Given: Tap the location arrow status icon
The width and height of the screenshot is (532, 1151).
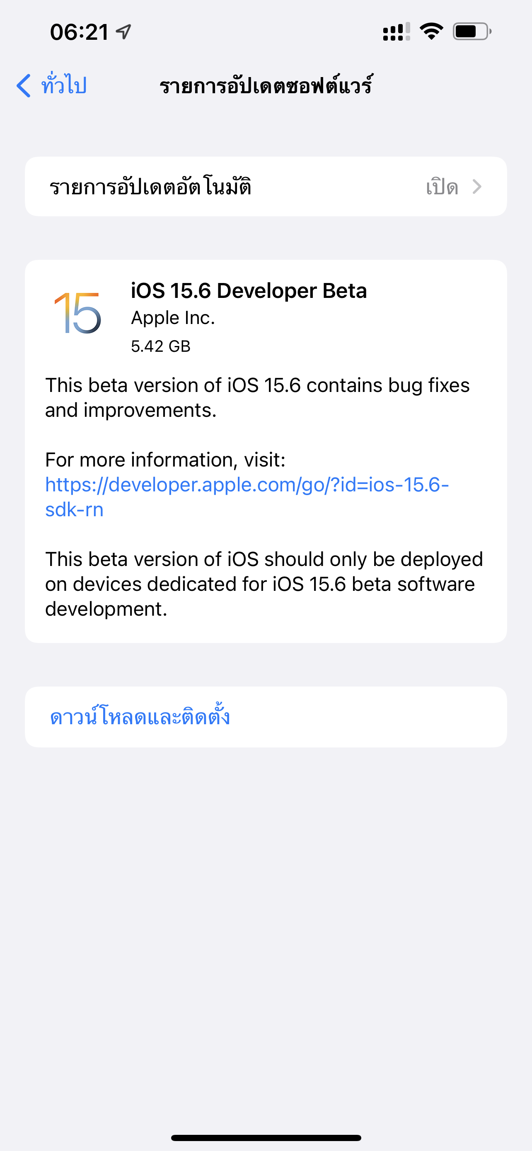Looking at the screenshot, I should coord(123,31).
